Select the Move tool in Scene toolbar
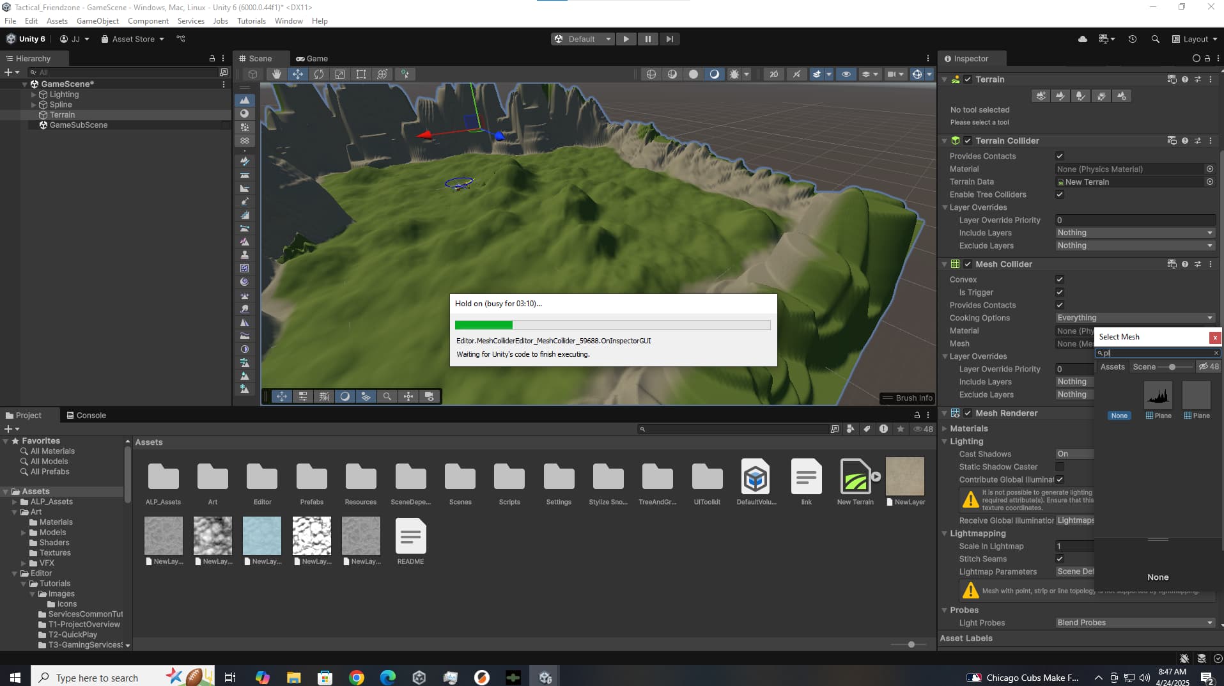This screenshot has width=1224, height=686. click(297, 74)
